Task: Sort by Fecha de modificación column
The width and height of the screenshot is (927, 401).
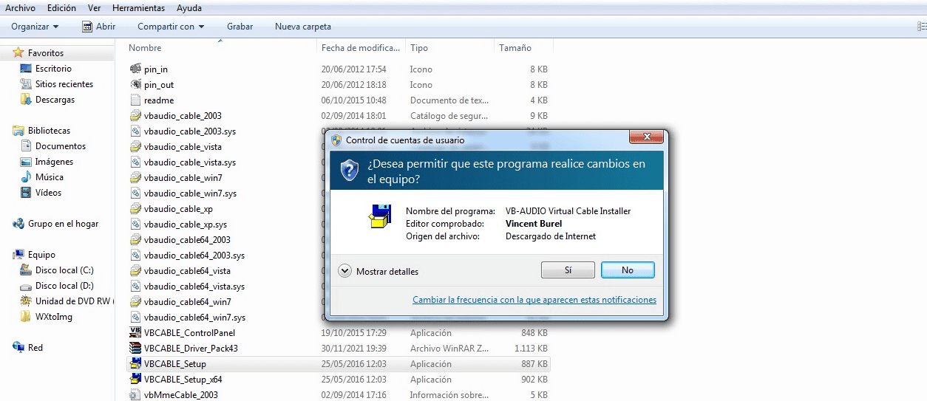Action: (361, 48)
